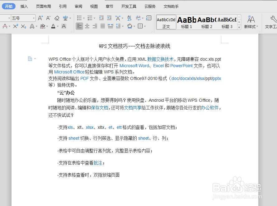Open the 章节 ribbon tab
Screen dimensions: 277x206
(x=109, y=7)
